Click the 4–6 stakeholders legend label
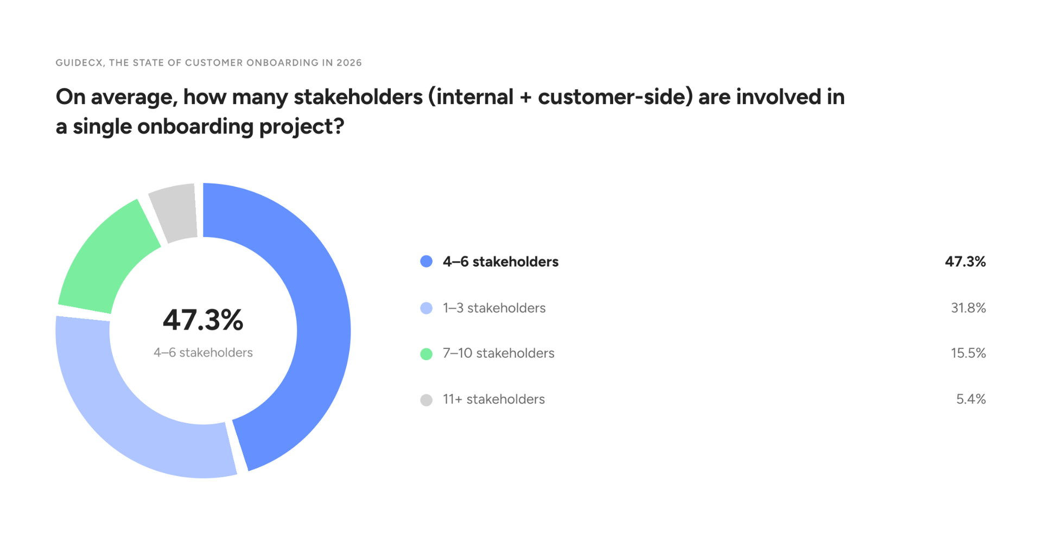 [500, 262]
